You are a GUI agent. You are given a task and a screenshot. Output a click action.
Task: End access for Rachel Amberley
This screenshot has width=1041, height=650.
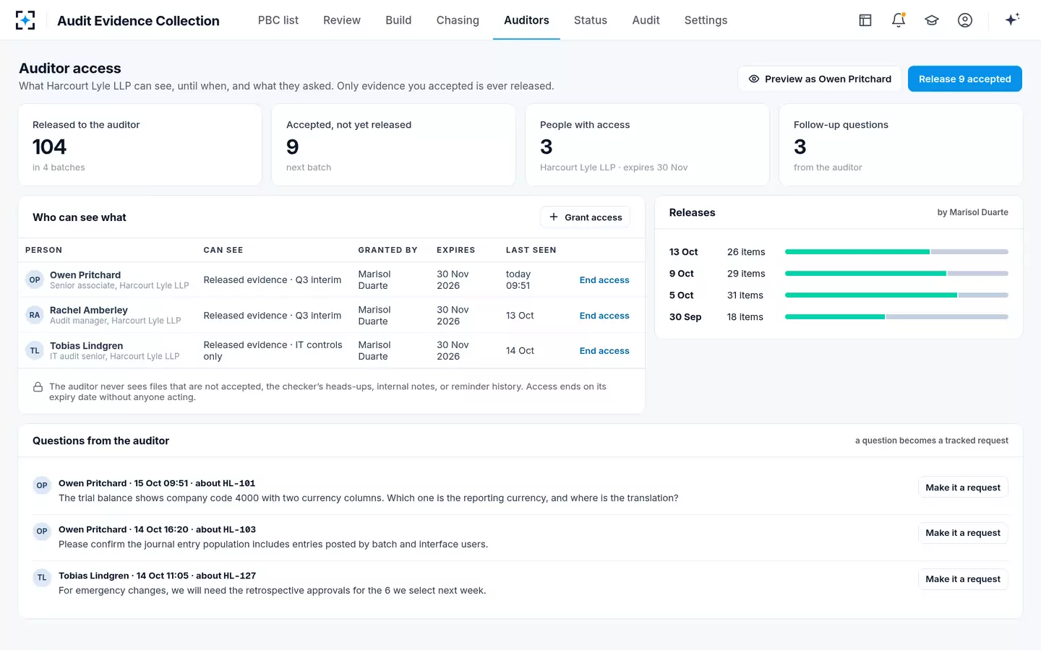point(604,316)
